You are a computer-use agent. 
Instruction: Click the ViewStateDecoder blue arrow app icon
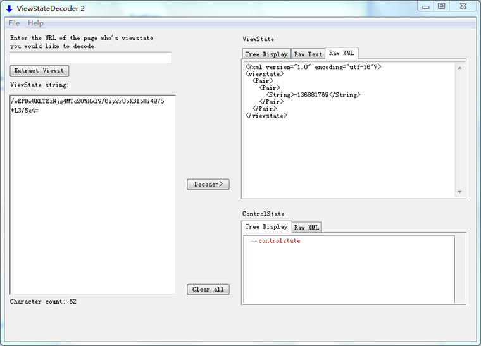click(x=9, y=9)
